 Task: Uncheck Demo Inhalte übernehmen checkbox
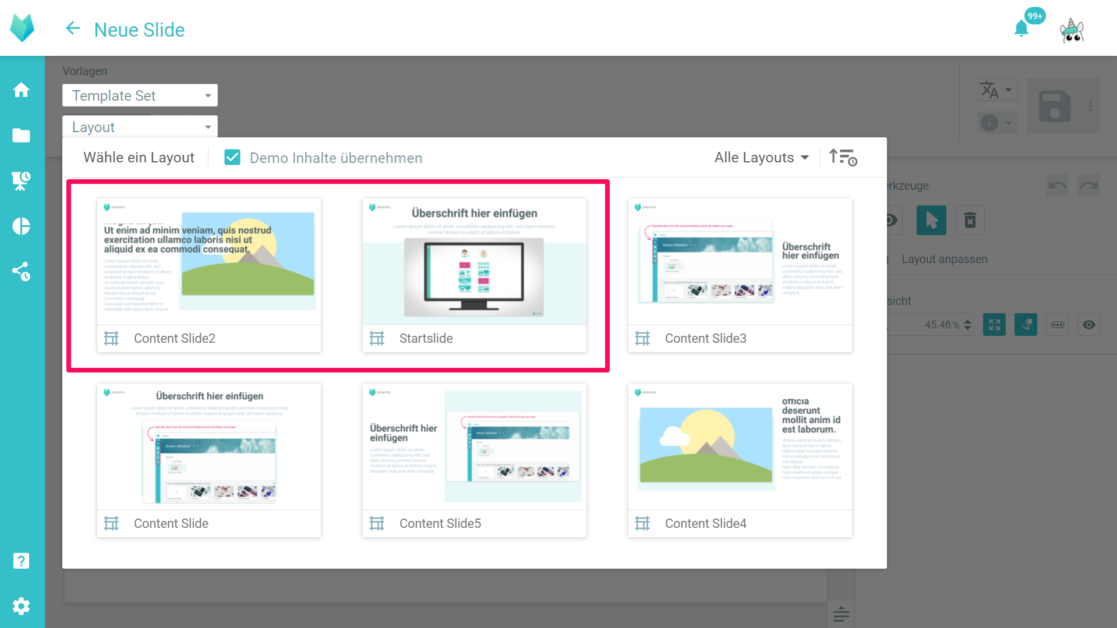coord(232,158)
